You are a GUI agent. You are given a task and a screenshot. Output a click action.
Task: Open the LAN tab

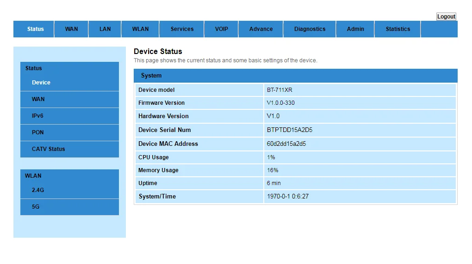[105, 29]
